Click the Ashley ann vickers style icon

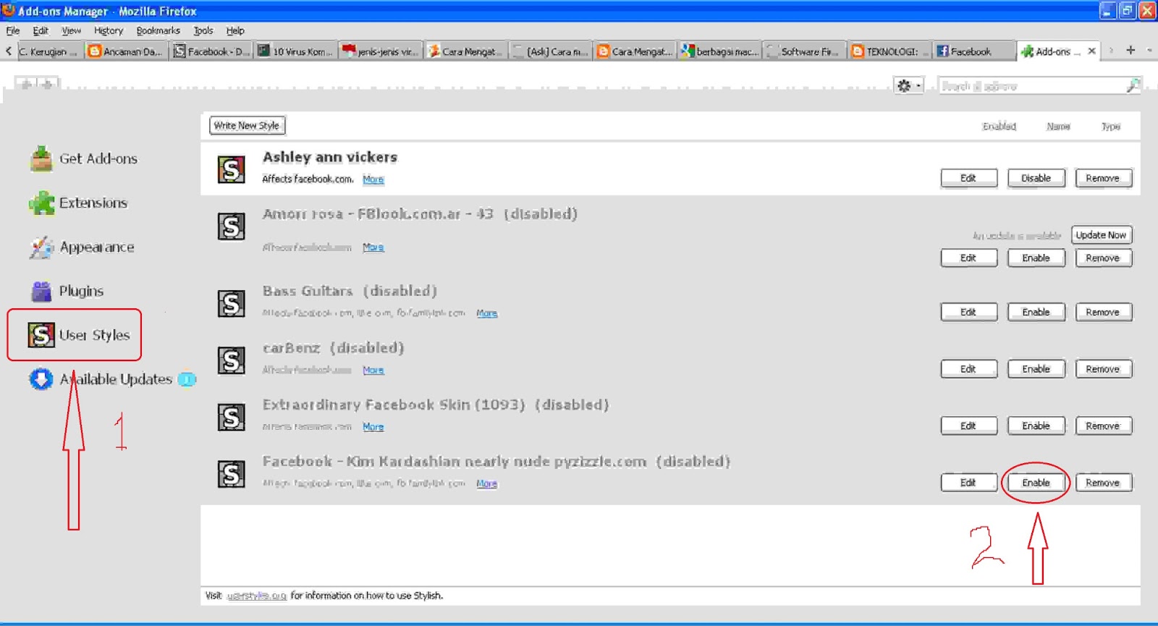point(232,170)
